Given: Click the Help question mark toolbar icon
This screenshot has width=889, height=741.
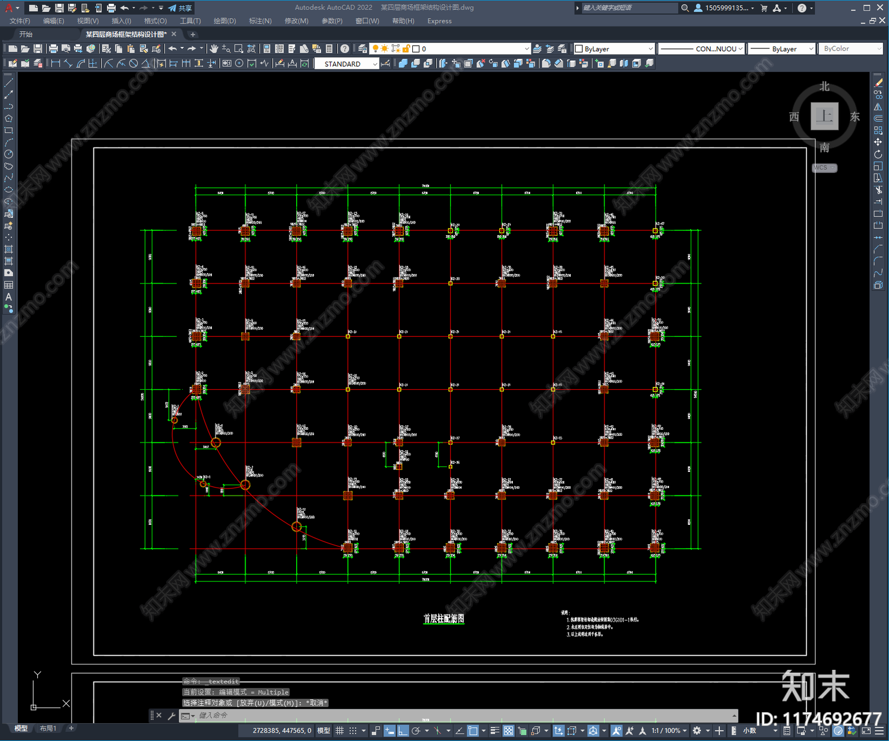Looking at the screenshot, I should 345,49.
